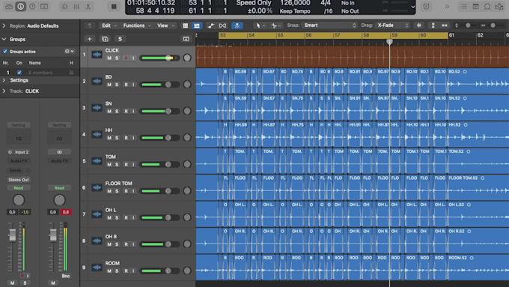The image size is (509, 287).
Task: Add a new track with plus button
Action: click(89, 39)
